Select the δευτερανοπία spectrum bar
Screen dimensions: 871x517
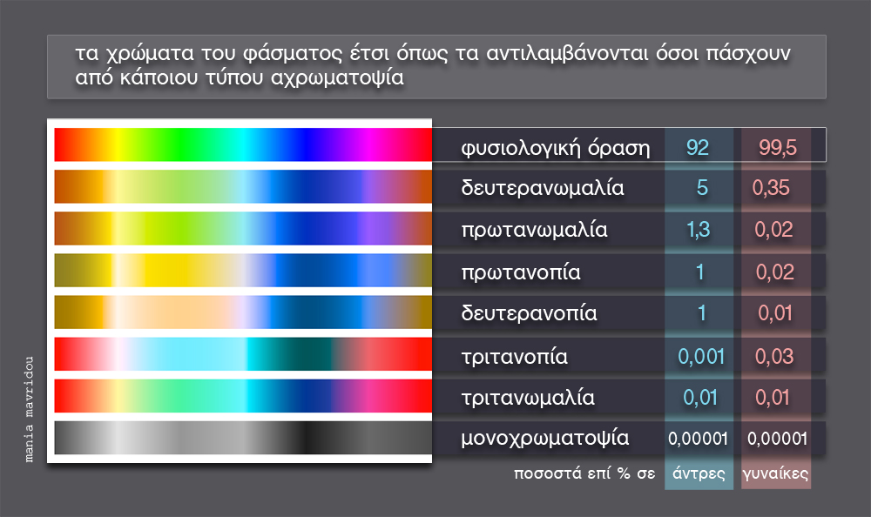(242, 312)
